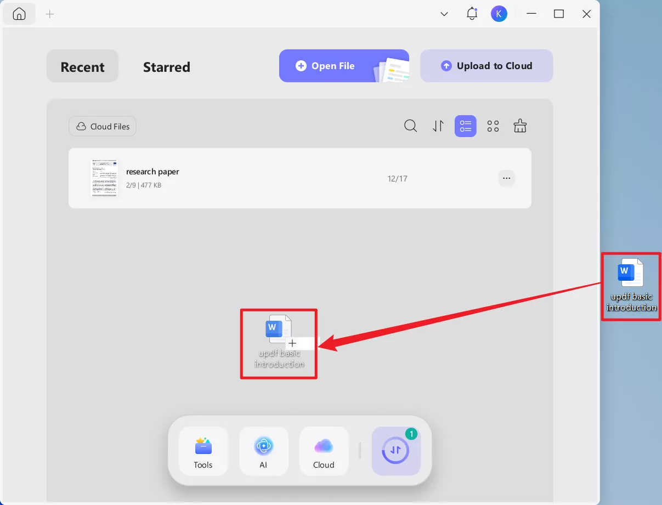
Task: Open the AI assistant
Action: (263, 450)
